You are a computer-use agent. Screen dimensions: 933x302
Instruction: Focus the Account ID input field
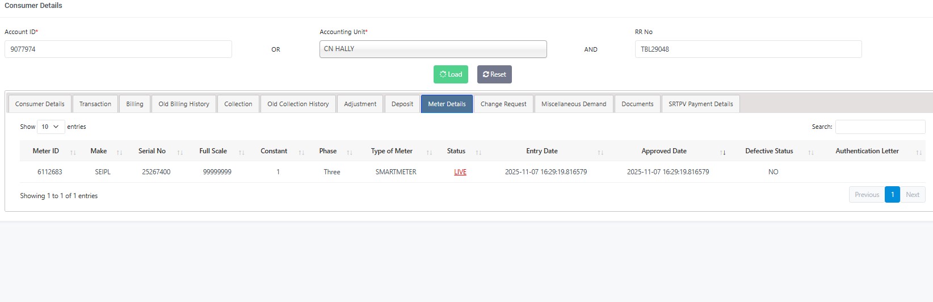click(x=118, y=49)
